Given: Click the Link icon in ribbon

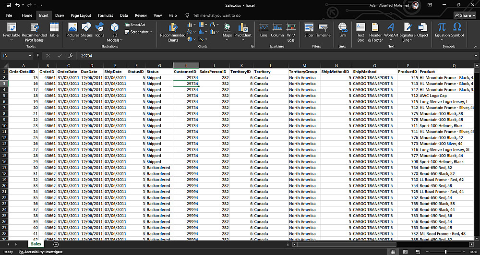Looking at the screenshot, I should coord(342,30).
